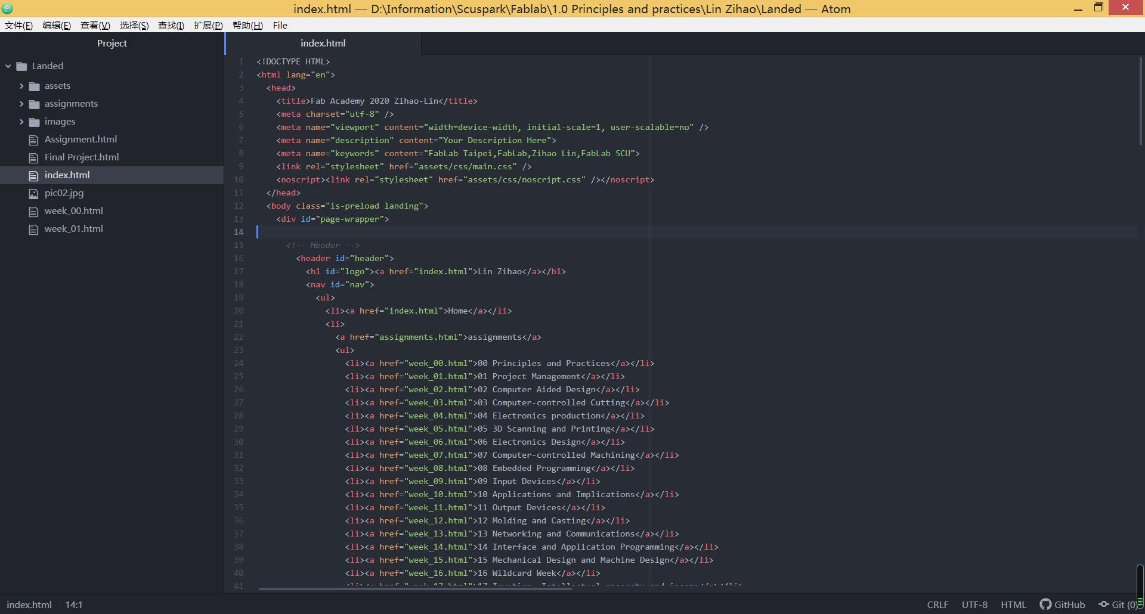The width and height of the screenshot is (1145, 614).
Task: Click the index.html file icon in tree
Action: coord(34,176)
